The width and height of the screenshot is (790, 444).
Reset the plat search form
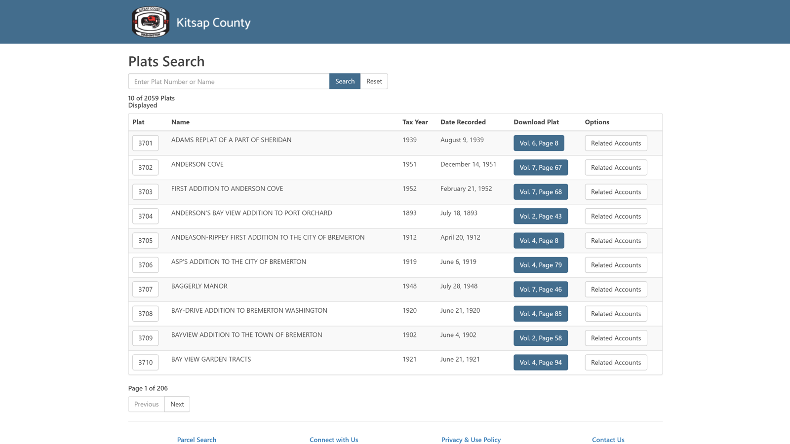[374, 81]
